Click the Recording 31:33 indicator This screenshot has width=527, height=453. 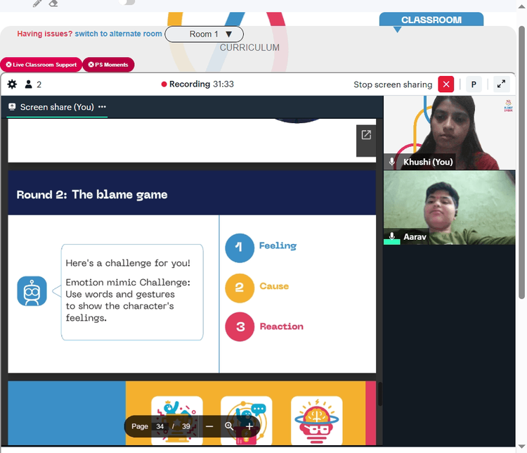point(197,84)
